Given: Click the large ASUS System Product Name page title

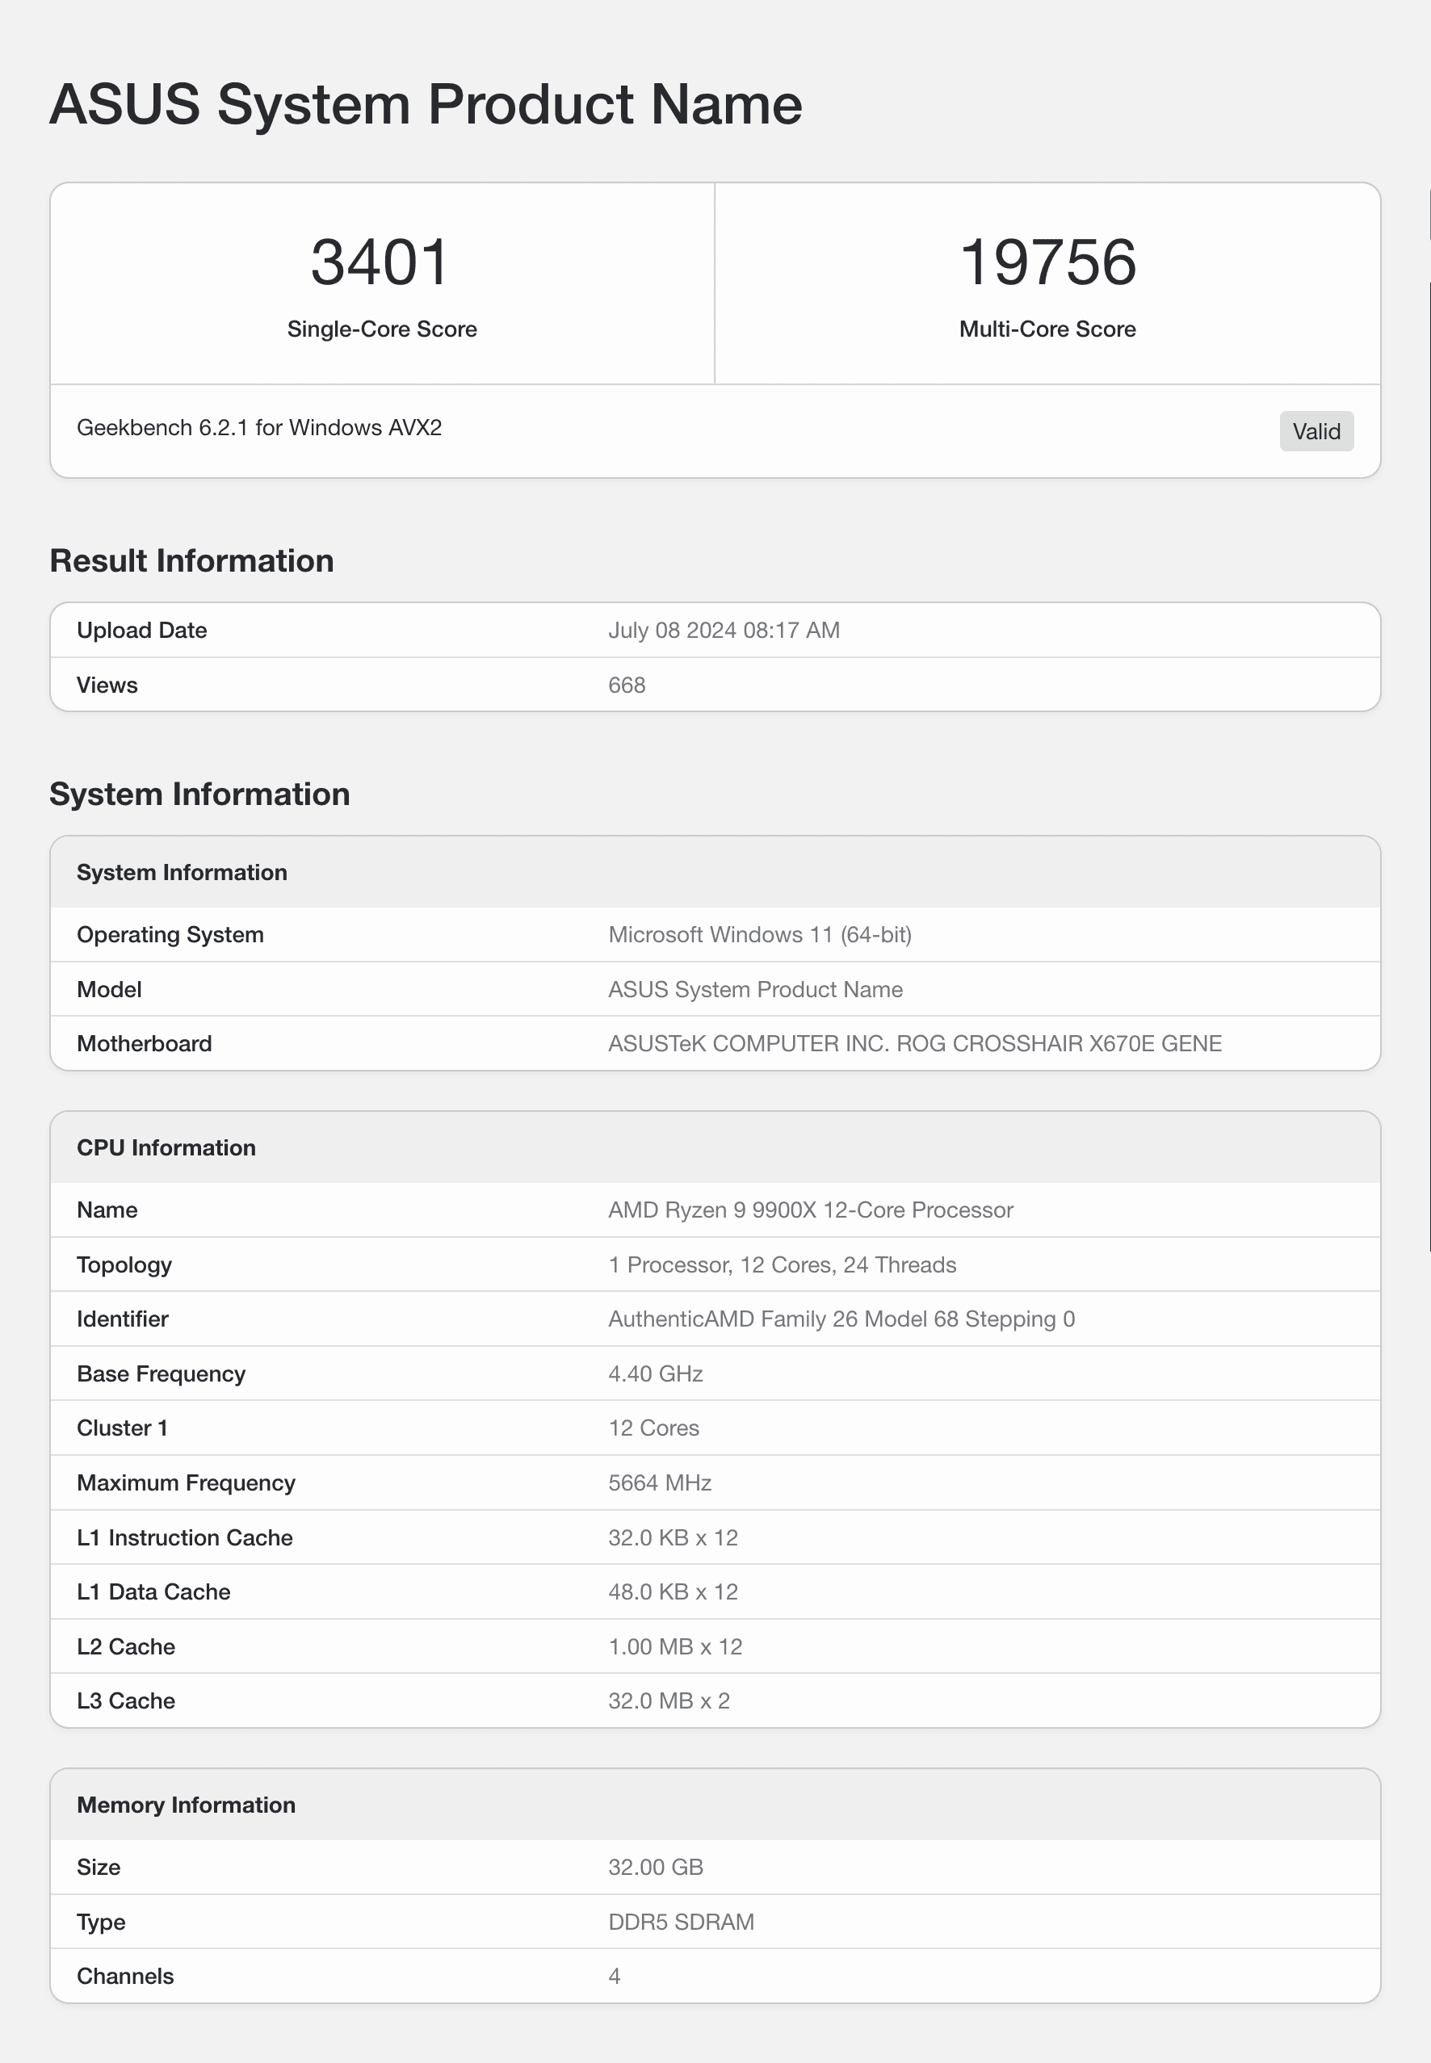Looking at the screenshot, I should pyautogui.click(x=426, y=104).
